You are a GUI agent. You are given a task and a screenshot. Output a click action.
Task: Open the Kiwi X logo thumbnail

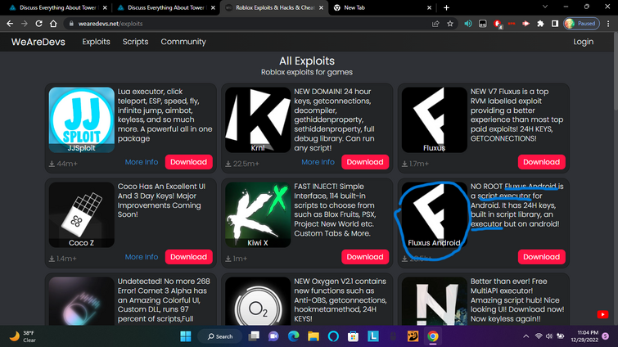pos(258,214)
